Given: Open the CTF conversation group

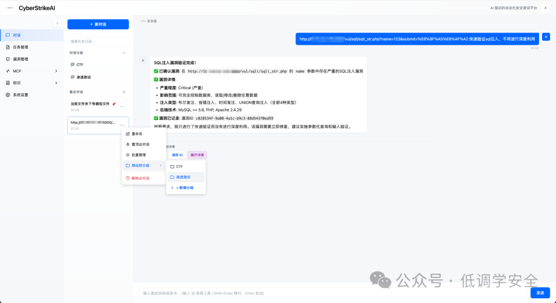Looking at the screenshot, I should [x=98, y=64].
